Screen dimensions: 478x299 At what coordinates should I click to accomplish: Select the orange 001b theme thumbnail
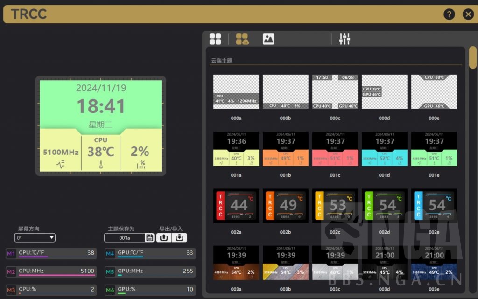point(286,149)
